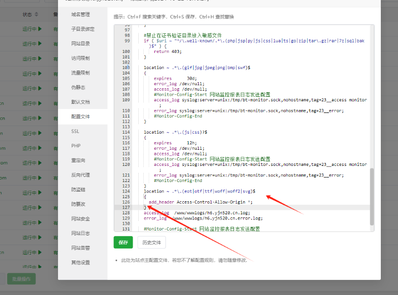Click the 'expires 30d;' line
The height and width of the screenshot is (295, 398).
tap(175, 78)
